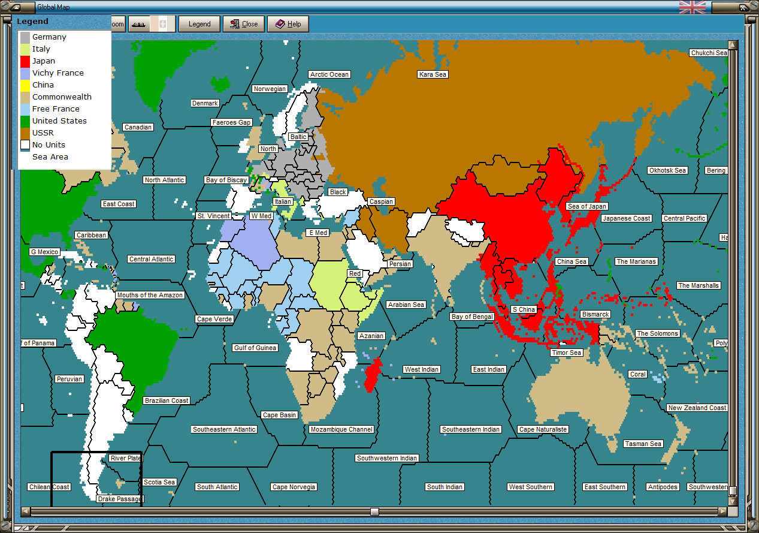Select Free France in the legend

[56, 109]
